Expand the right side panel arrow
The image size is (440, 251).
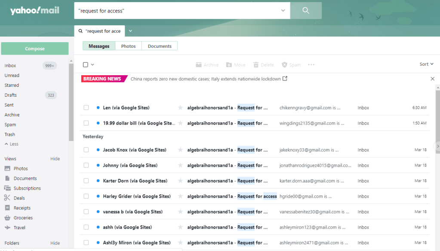[438, 146]
